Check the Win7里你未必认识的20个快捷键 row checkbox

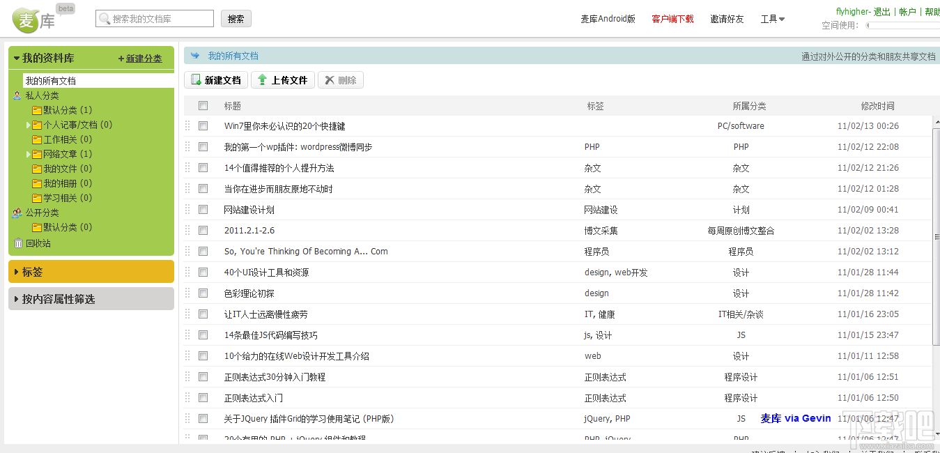pyautogui.click(x=203, y=126)
